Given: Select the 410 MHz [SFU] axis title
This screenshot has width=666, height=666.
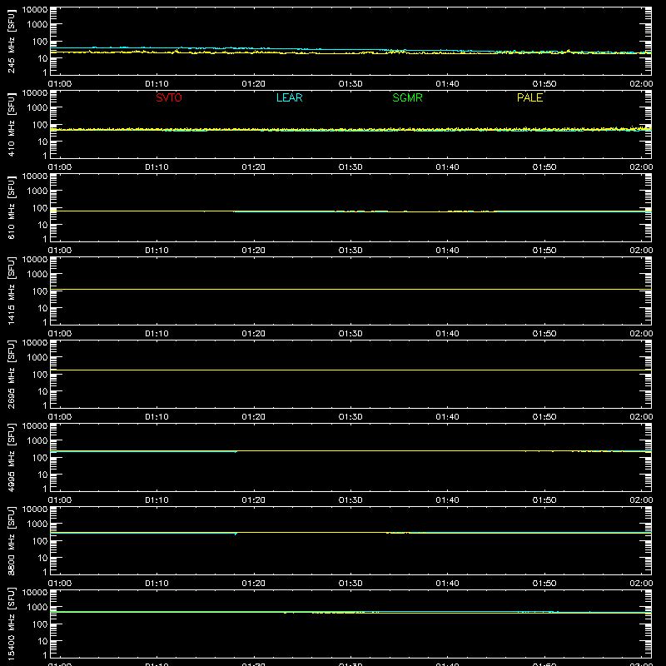Looking at the screenshot, I should (x=12, y=124).
